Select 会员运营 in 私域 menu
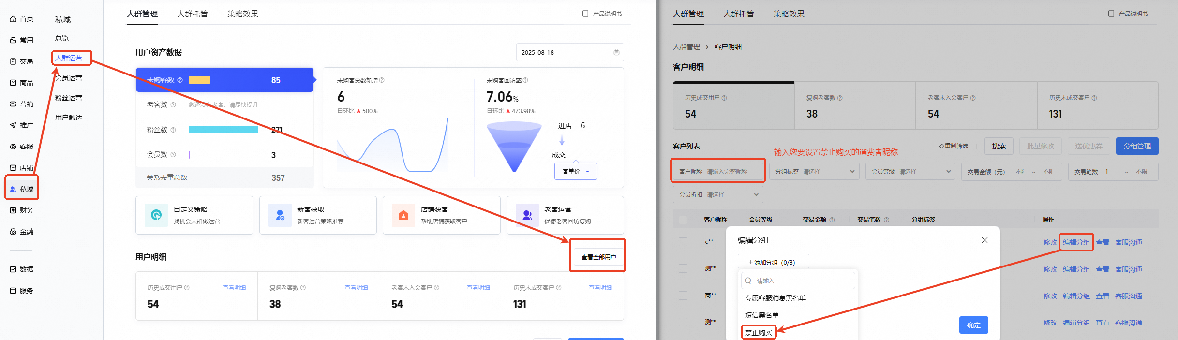Viewport: 1178px width, 340px height. click(69, 78)
